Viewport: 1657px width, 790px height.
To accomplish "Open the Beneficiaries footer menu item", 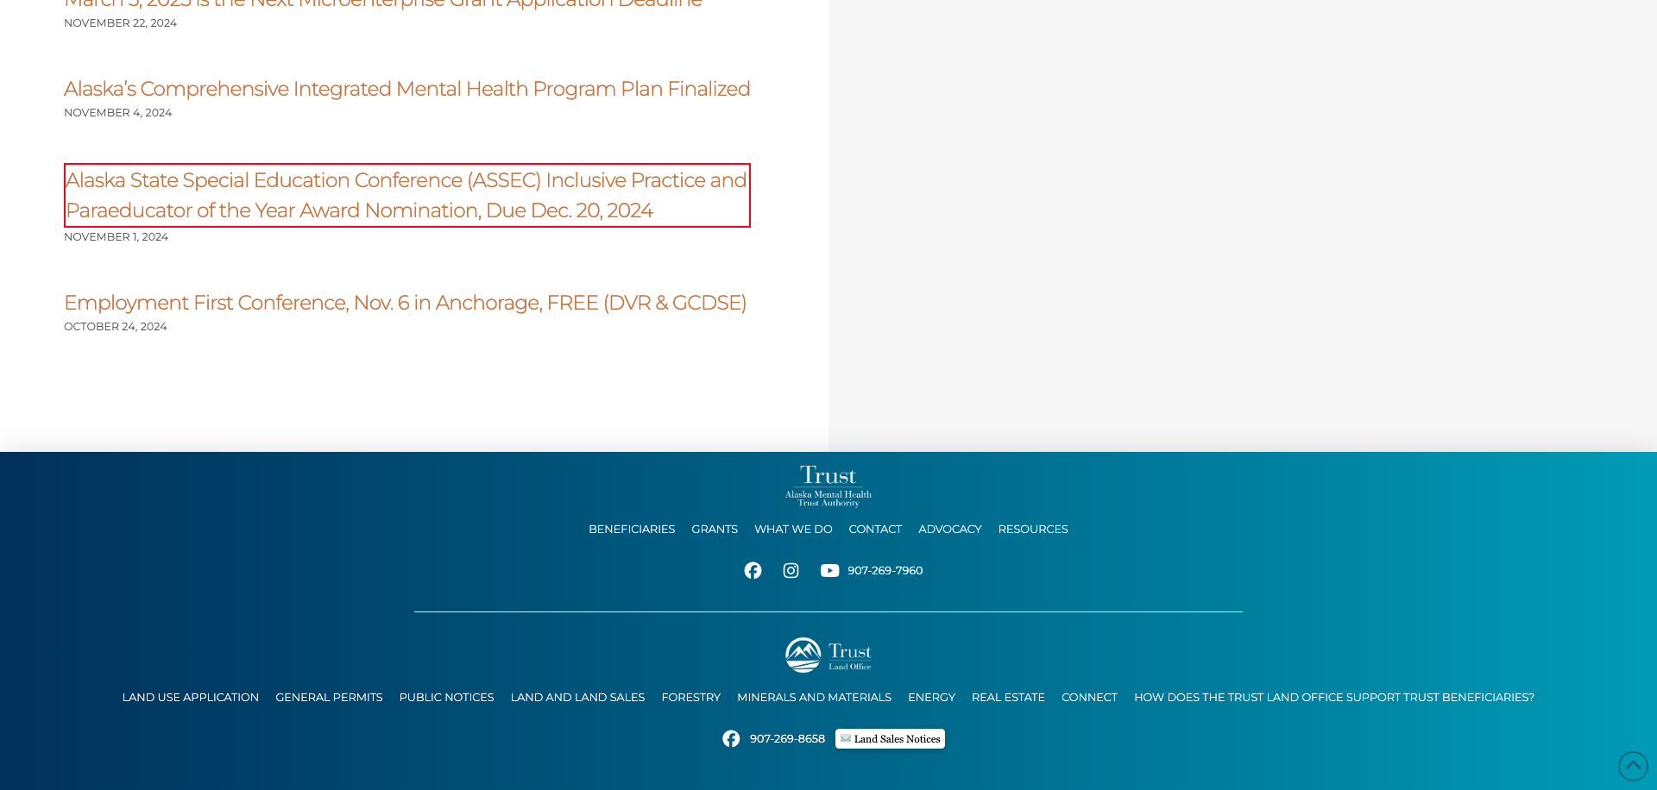I will point(632,530).
